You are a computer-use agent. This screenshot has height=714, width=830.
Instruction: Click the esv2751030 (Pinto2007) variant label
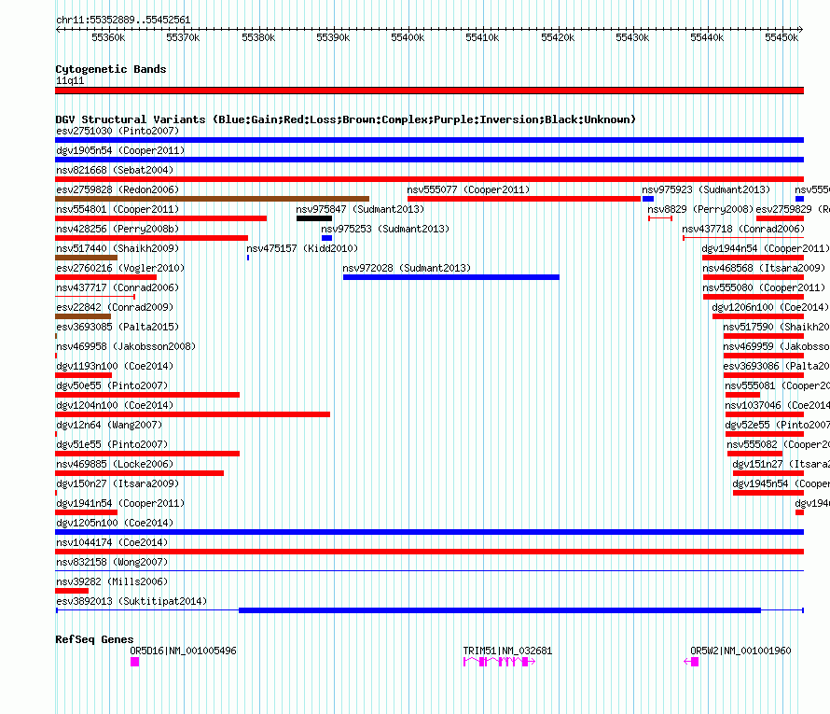click(118, 131)
